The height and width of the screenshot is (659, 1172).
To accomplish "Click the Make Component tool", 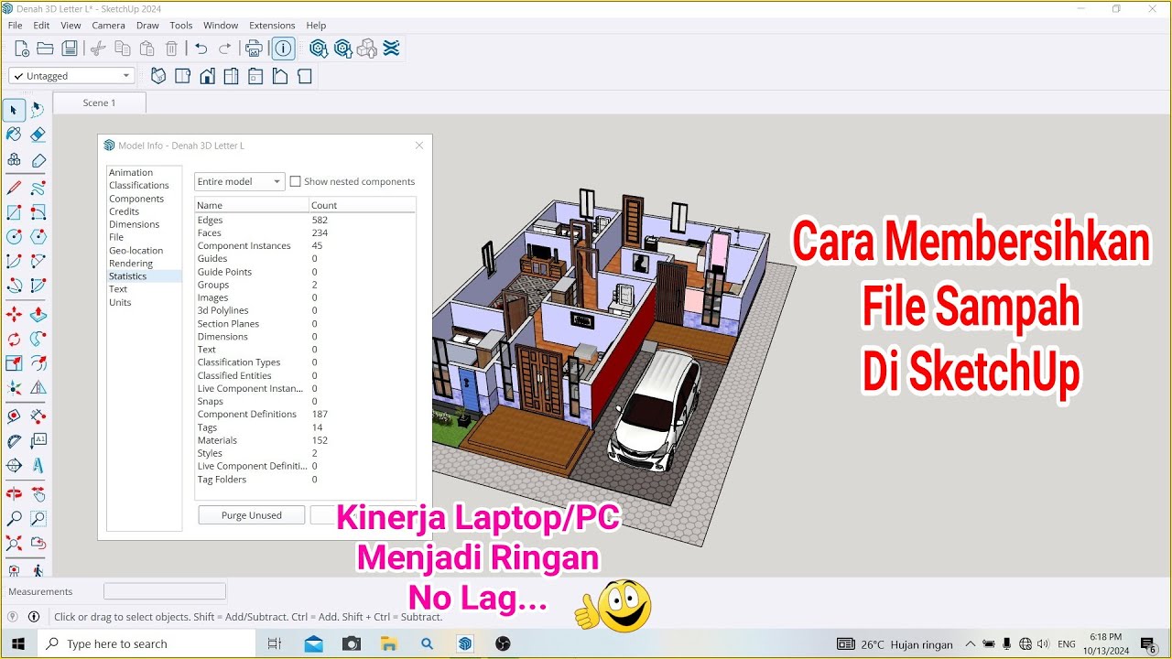I will tap(14, 159).
